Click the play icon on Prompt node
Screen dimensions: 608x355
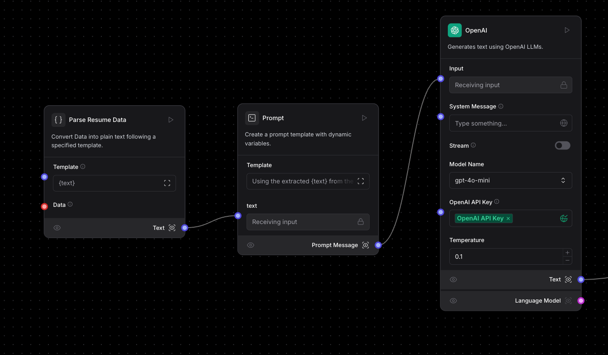pyautogui.click(x=364, y=118)
